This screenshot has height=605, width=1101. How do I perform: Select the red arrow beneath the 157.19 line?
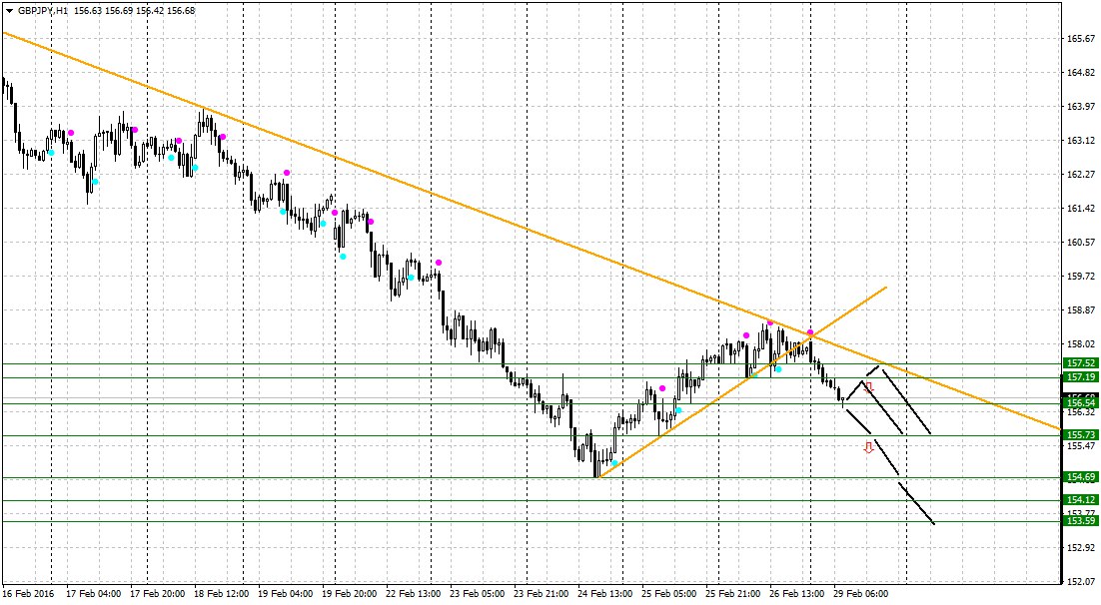point(869,386)
